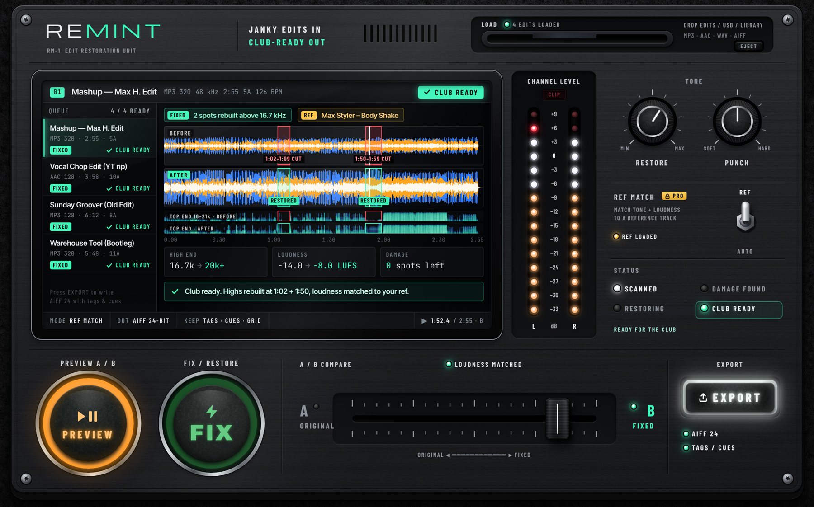
Task: Start playback with the orange PREVIEW button
Action: point(88,423)
